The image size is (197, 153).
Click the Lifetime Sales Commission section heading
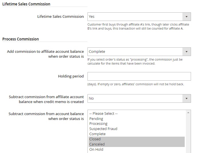coord(26,4)
